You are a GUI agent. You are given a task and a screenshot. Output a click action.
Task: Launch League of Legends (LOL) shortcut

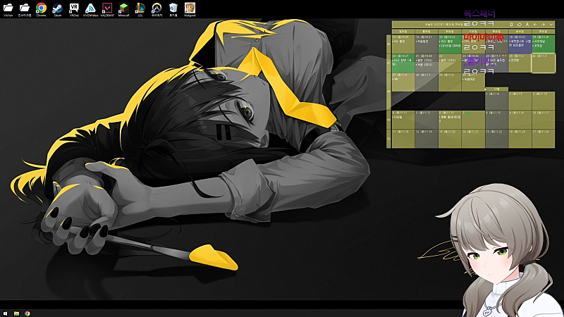click(x=140, y=8)
